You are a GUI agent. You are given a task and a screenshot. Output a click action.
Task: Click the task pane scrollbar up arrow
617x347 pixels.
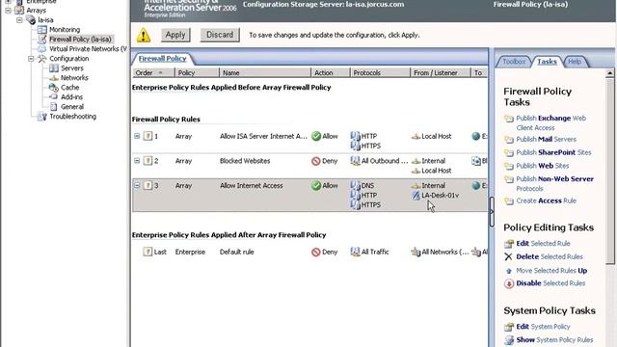610,73
